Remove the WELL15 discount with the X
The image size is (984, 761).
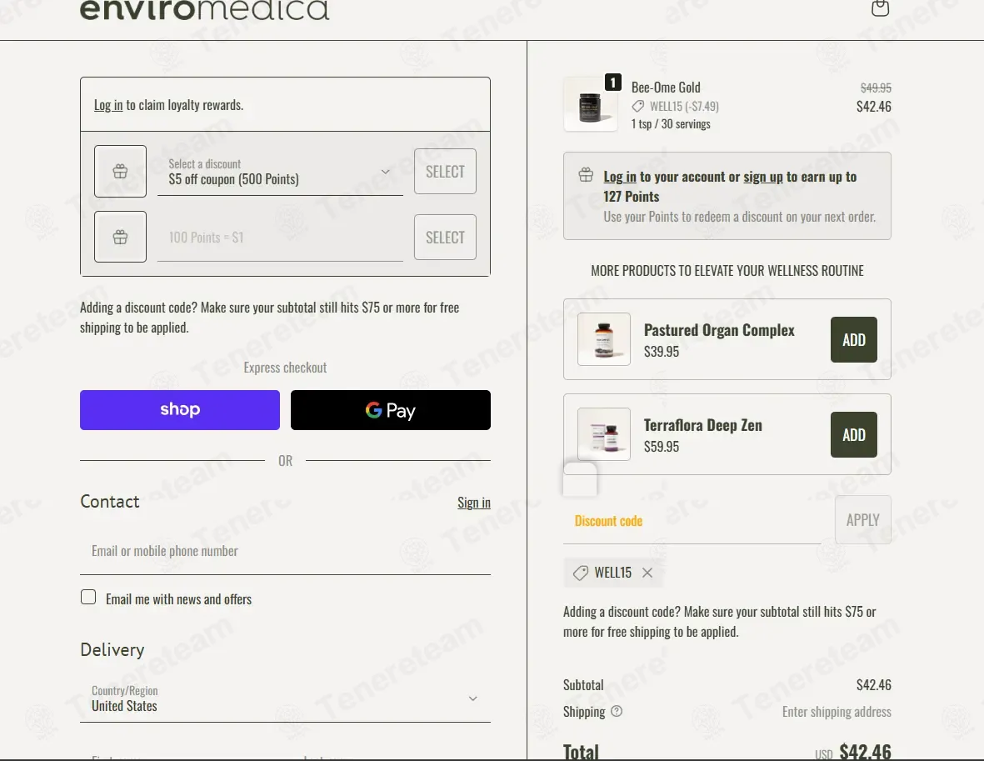647,573
